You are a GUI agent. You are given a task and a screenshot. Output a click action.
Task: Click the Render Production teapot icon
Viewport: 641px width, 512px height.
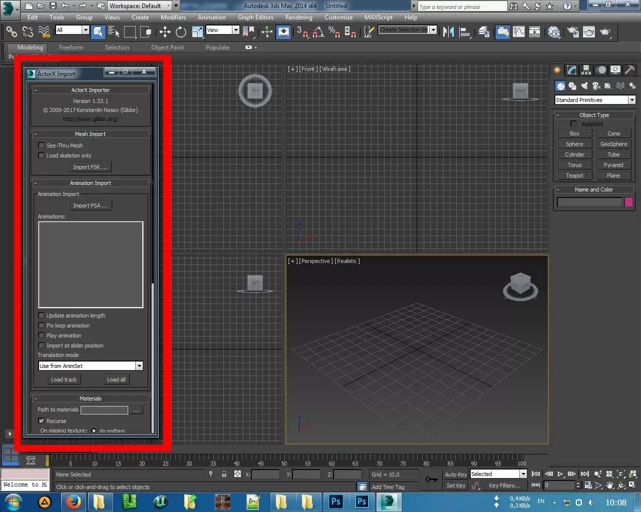click(605, 32)
